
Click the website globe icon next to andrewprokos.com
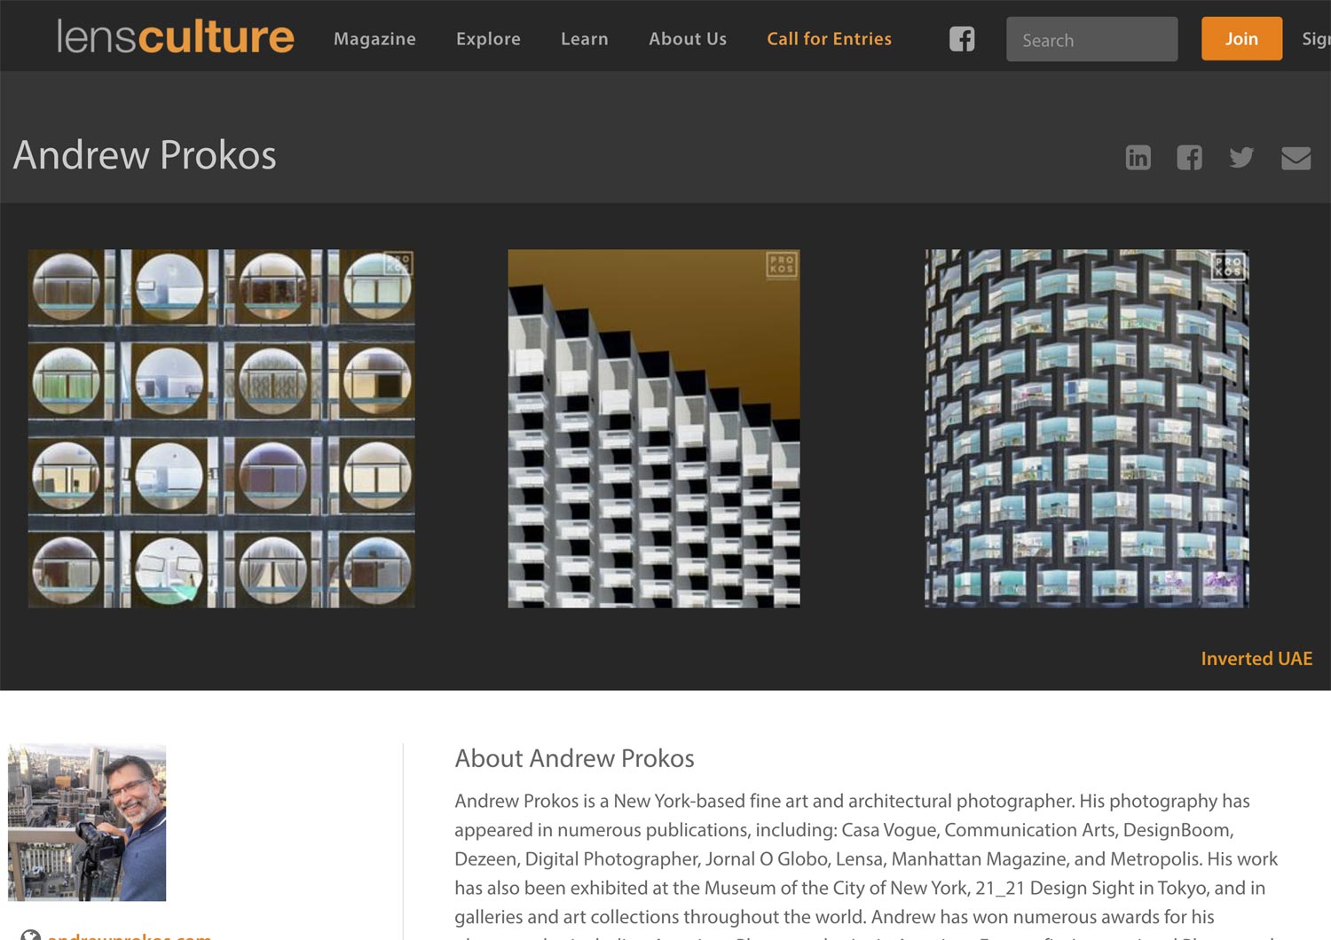coord(33,936)
